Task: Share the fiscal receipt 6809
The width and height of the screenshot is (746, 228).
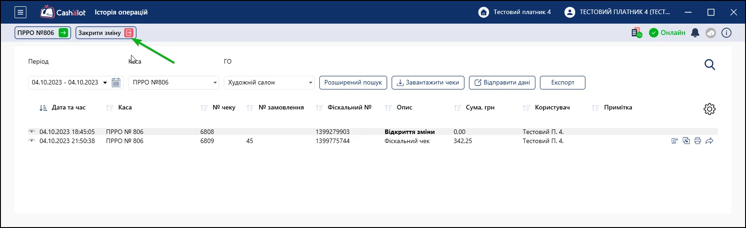Action: (x=709, y=141)
